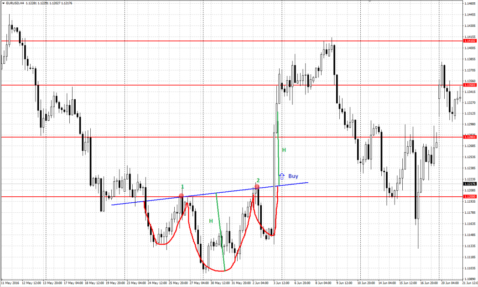Click the blue Buy text label

293,176
